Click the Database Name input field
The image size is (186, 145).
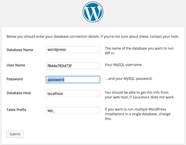(73, 49)
